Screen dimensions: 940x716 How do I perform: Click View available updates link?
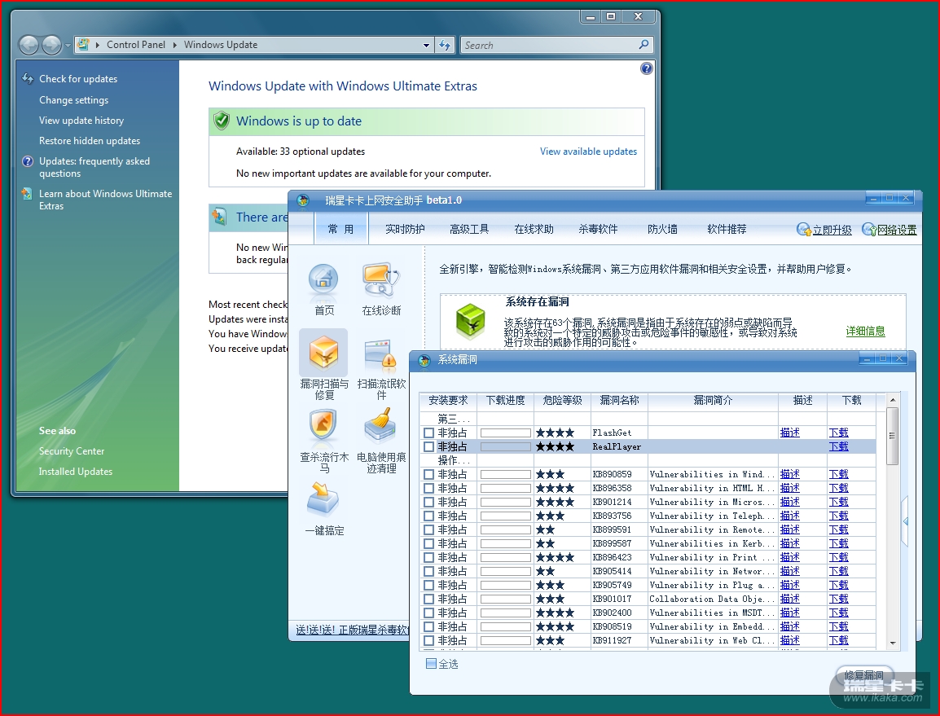(x=588, y=152)
